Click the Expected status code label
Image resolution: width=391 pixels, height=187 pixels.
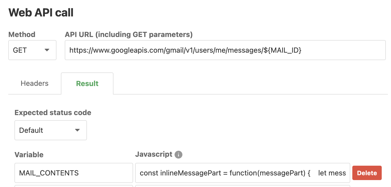tap(53, 113)
